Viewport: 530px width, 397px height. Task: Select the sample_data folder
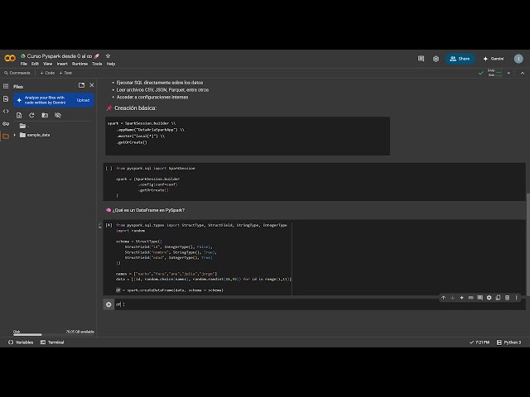coord(35,135)
